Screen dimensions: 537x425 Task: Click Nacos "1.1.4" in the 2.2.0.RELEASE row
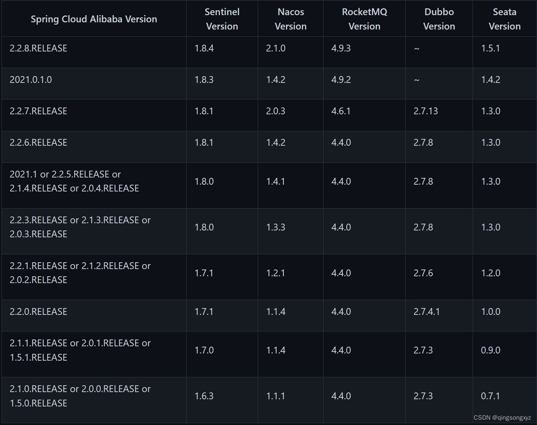[276, 312]
